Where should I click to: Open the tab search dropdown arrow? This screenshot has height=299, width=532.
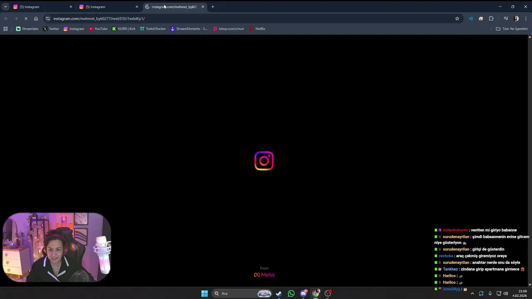coord(5,7)
